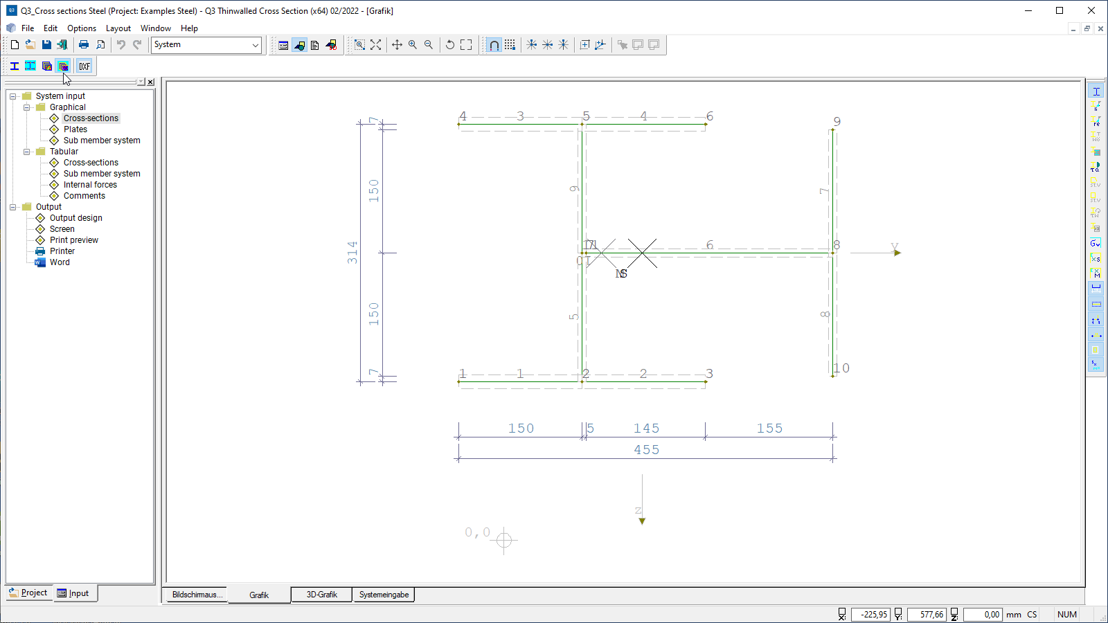The width and height of the screenshot is (1108, 623).
Task: Click the Gv icon in right toolbar
Action: pyautogui.click(x=1096, y=243)
